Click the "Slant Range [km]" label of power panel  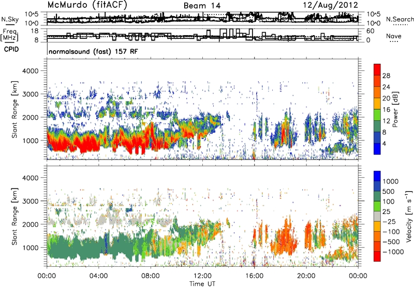[14, 109]
